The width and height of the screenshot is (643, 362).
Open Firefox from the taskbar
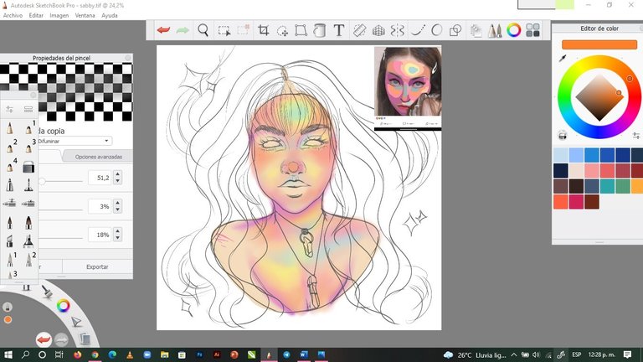[77, 354]
